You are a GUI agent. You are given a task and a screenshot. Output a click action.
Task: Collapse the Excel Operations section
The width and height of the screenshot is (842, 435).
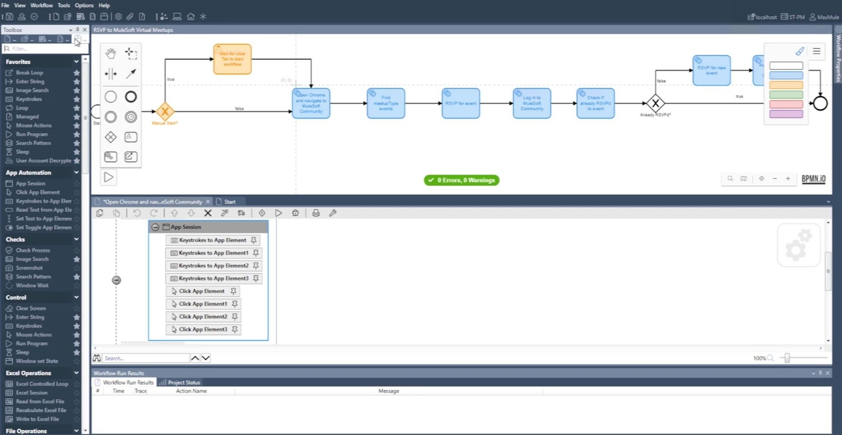coord(76,373)
